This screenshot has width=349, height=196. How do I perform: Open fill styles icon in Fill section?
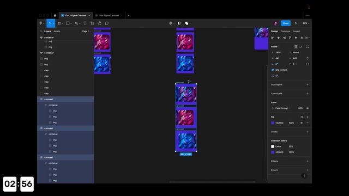tap(302, 117)
